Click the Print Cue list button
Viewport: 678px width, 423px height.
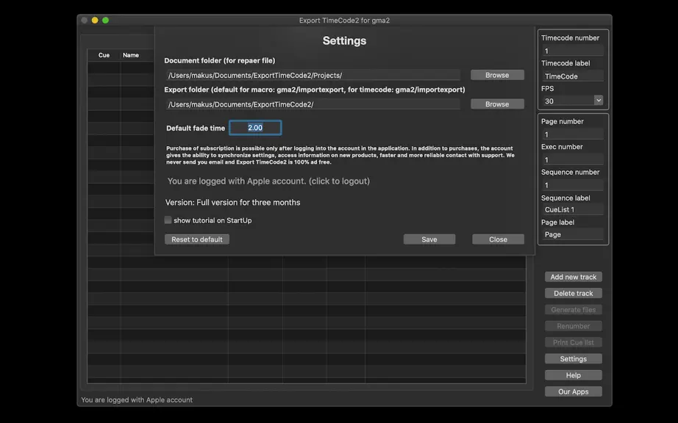pyautogui.click(x=574, y=342)
